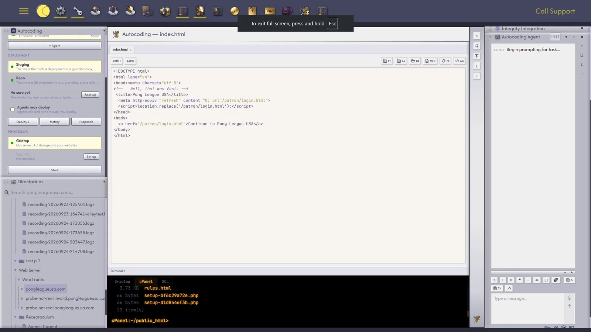Open the Directorium panel dropdown arrow

pyautogui.click(x=104, y=181)
